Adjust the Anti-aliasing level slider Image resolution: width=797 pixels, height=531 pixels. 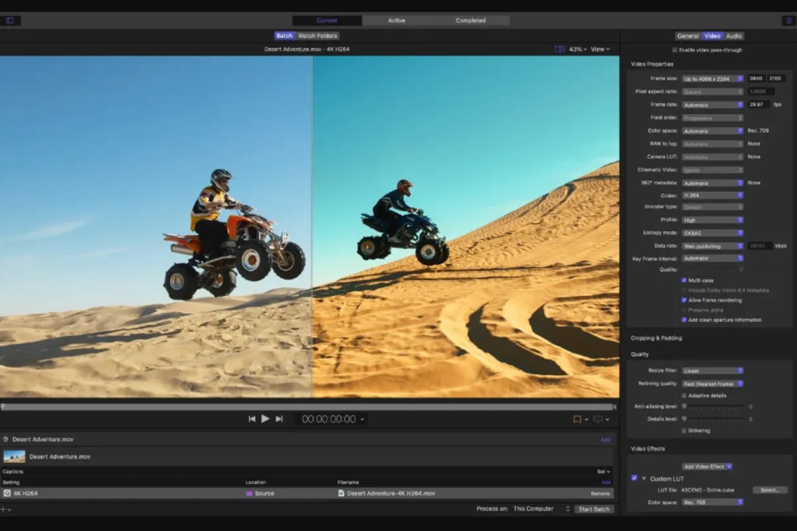point(684,406)
